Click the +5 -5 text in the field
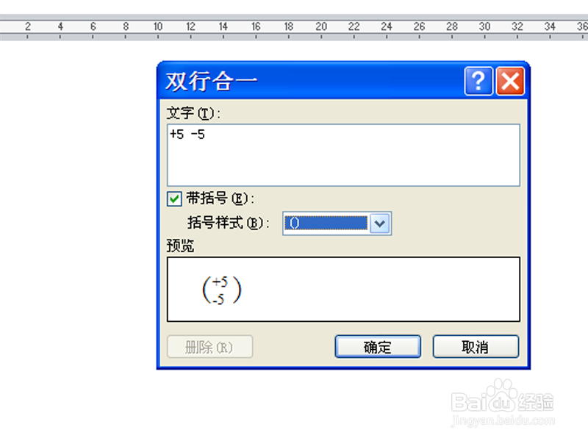This screenshot has height=441, width=588. (x=187, y=135)
